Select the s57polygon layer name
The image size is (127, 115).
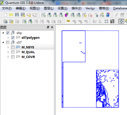[30, 38]
